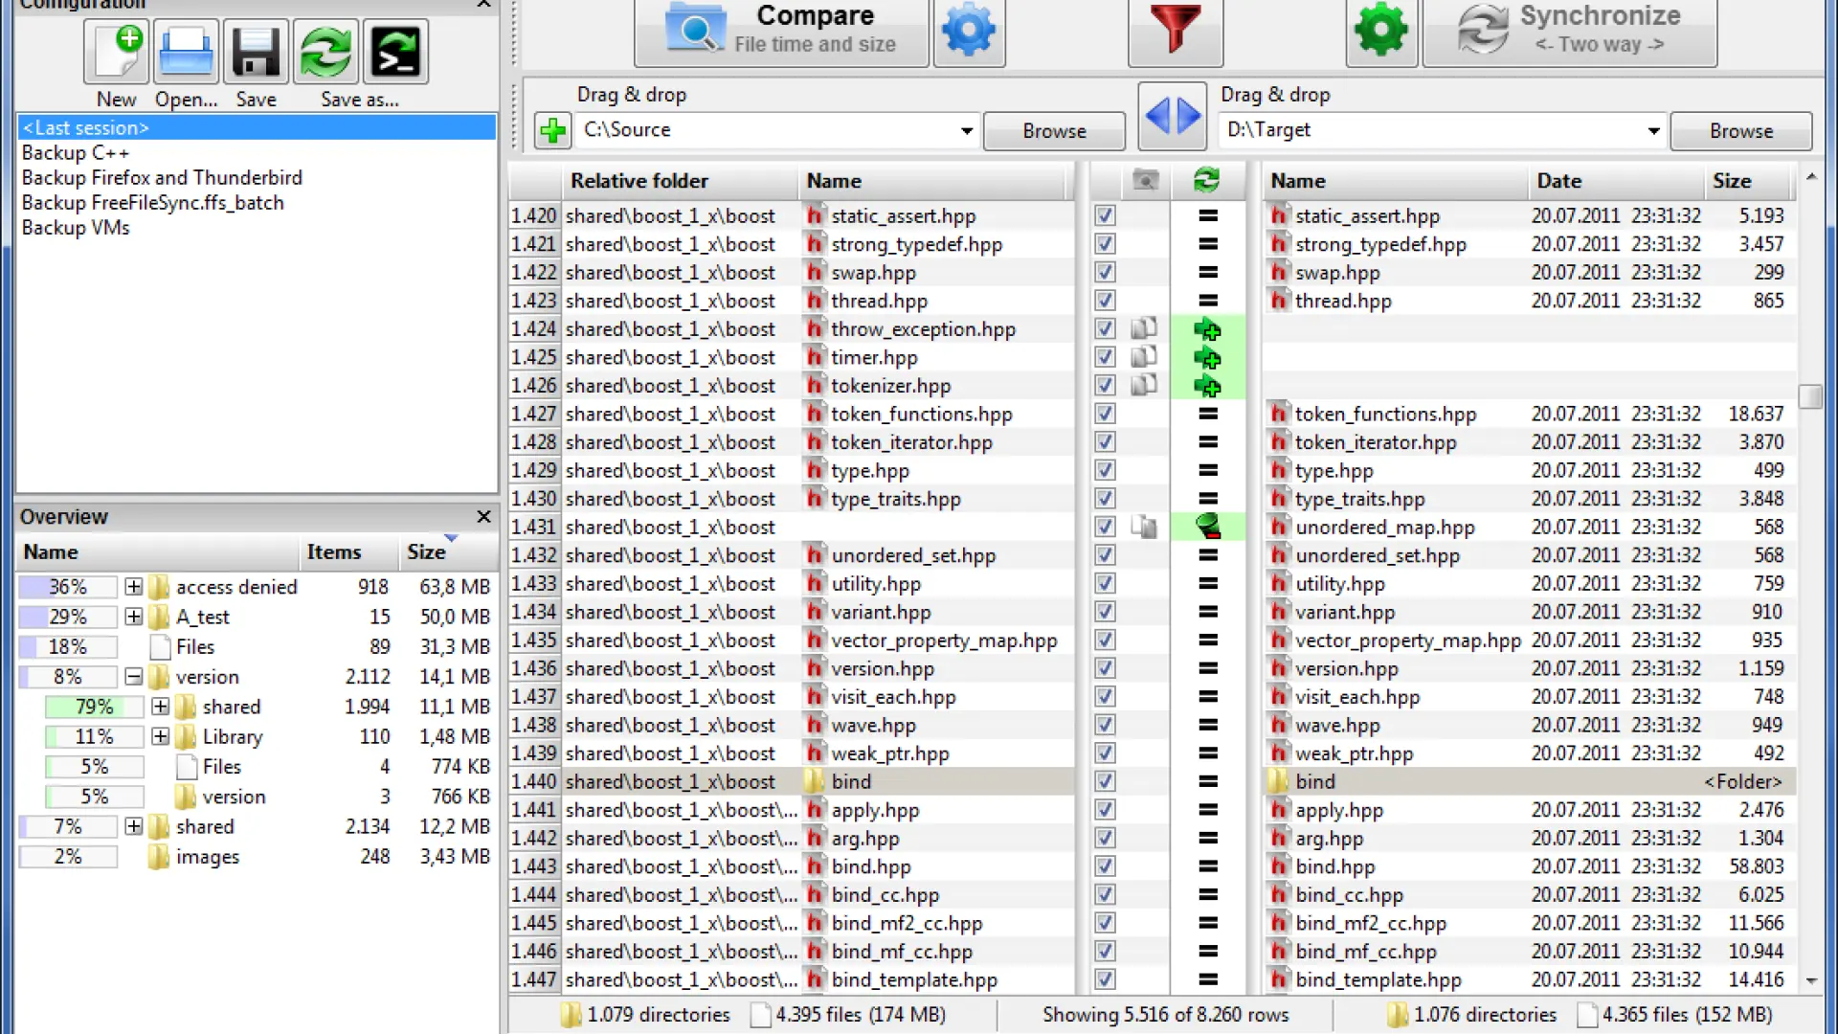Open the C:\Source folder path dropdown
Viewport: 1838px width, 1034px height.
click(966, 131)
